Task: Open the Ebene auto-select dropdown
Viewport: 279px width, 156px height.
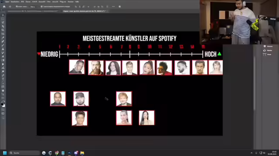Action: (x=34, y=6)
